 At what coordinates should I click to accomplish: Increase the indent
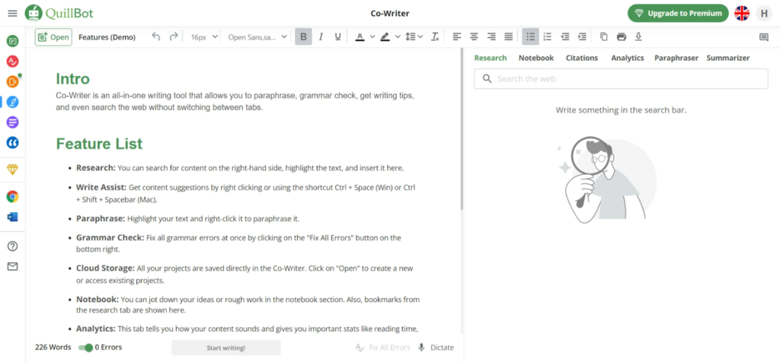[582, 37]
